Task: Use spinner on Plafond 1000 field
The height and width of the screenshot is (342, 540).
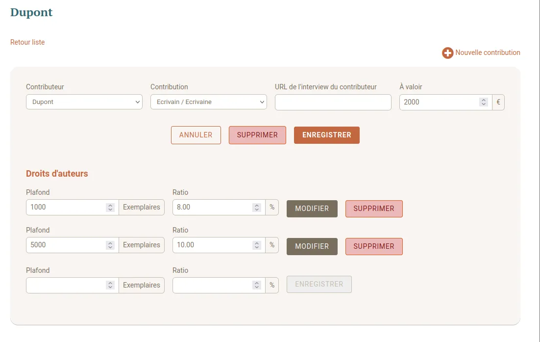Action: click(x=110, y=207)
